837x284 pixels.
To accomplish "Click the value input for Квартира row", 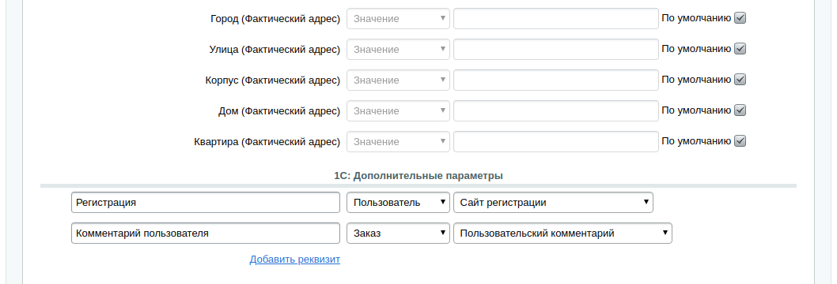I will (x=556, y=142).
